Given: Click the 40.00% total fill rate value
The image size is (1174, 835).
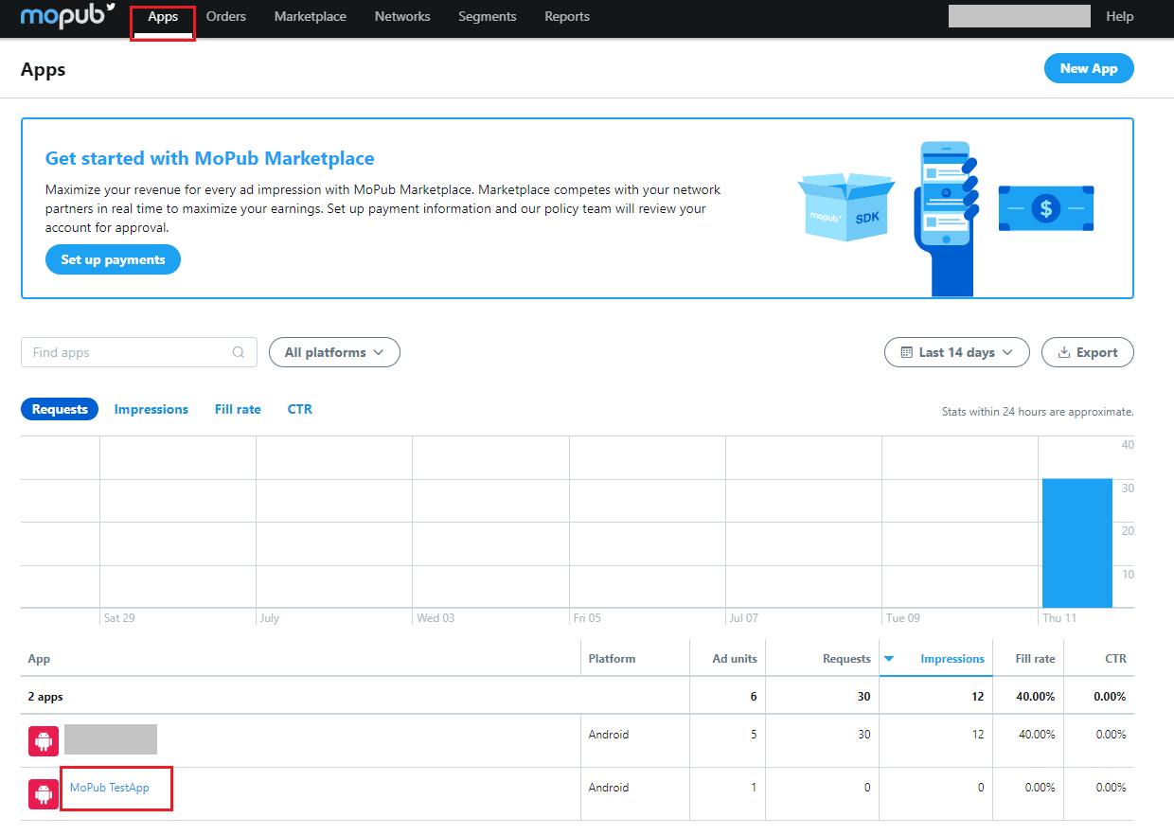Looking at the screenshot, I should point(1035,697).
